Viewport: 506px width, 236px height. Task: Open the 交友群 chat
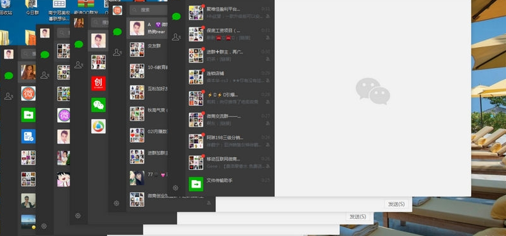pos(147,50)
